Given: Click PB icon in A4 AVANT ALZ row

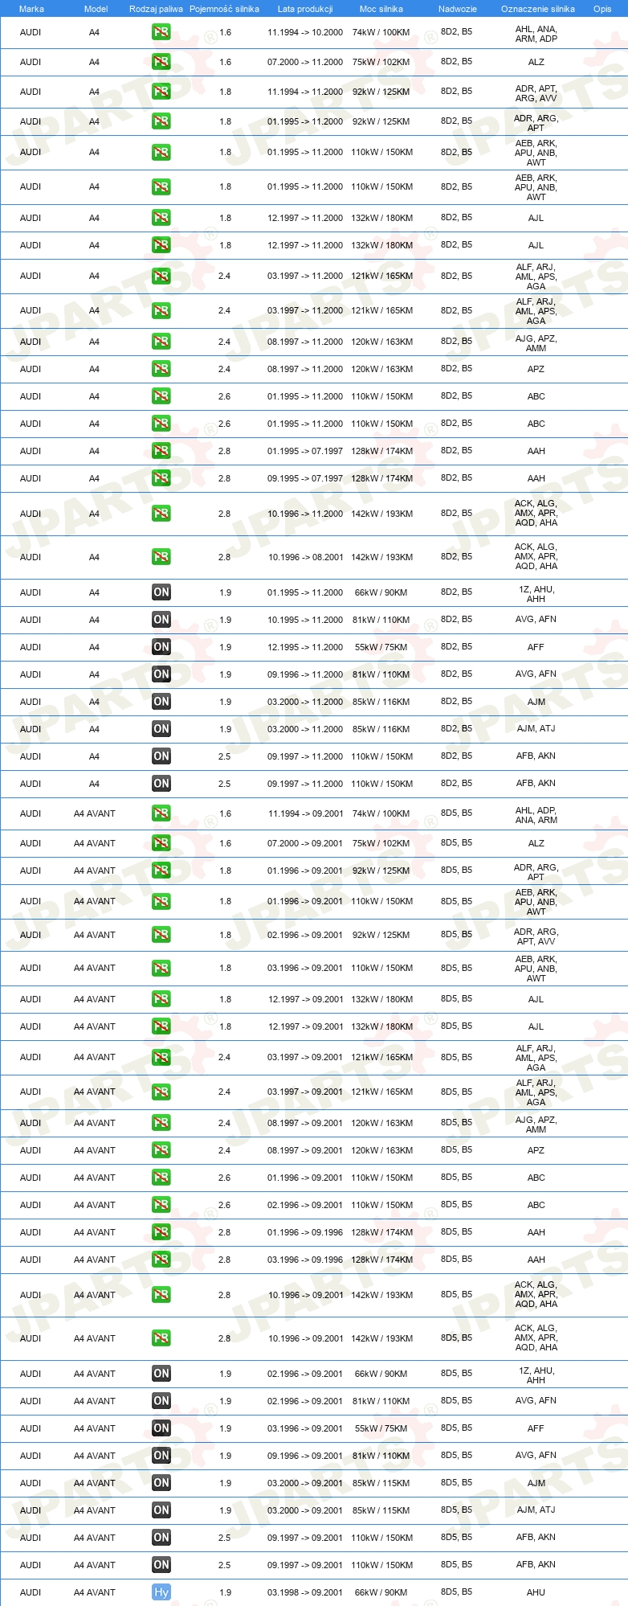Looking at the screenshot, I should pos(161,843).
